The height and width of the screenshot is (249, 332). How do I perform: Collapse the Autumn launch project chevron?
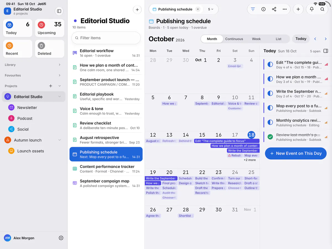[59, 140]
